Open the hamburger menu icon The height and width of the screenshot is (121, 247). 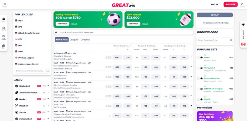(5, 4)
